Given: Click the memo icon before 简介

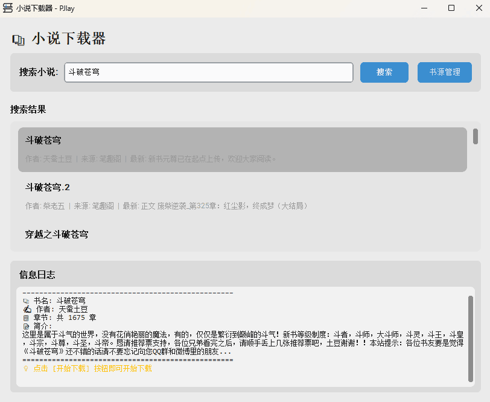Looking at the screenshot, I should click(x=26, y=327).
